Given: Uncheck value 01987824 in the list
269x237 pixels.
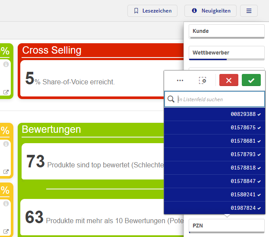Looking at the screenshot, I should click(215, 208).
